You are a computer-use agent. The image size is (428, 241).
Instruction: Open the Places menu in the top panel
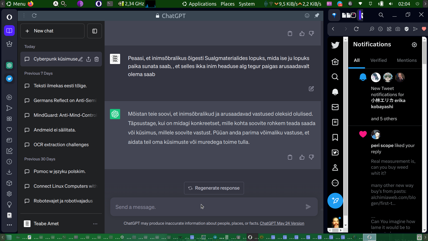coord(228,4)
